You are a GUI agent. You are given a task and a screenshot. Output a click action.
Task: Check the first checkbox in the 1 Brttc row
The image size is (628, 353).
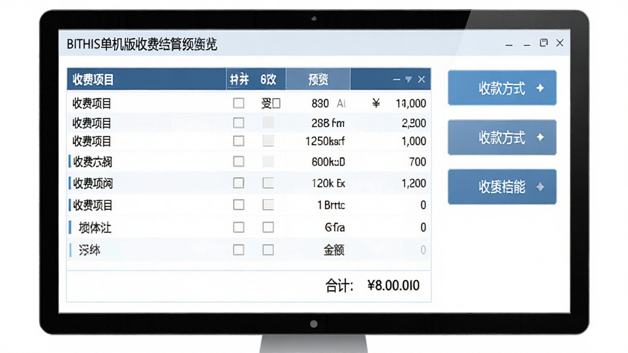[239, 205]
